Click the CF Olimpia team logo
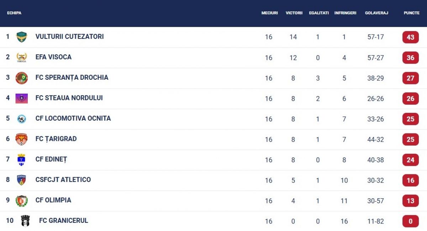The image size is (427, 231). [22, 201]
